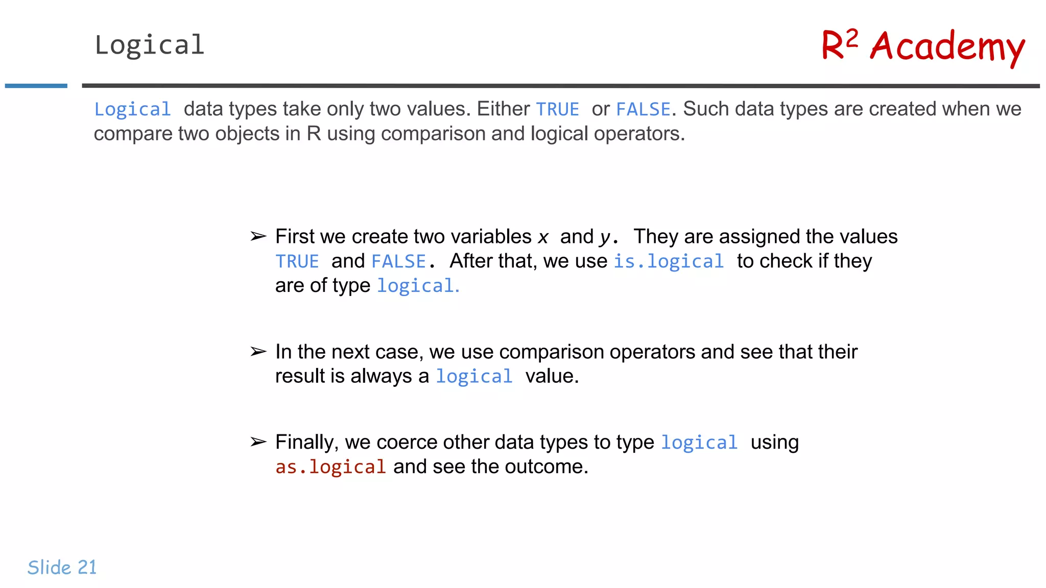
Task: Click TRUE in the first bullet
Action: tap(297, 261)
